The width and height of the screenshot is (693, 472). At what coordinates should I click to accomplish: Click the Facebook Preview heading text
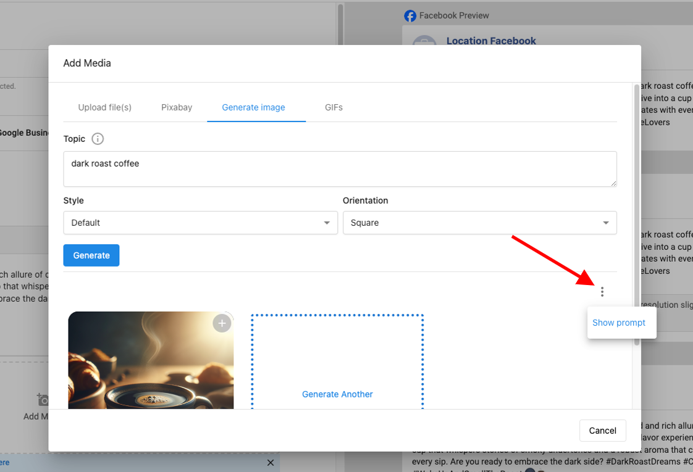point(454,15)
